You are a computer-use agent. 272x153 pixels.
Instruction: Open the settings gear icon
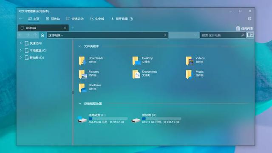point(249,19)
